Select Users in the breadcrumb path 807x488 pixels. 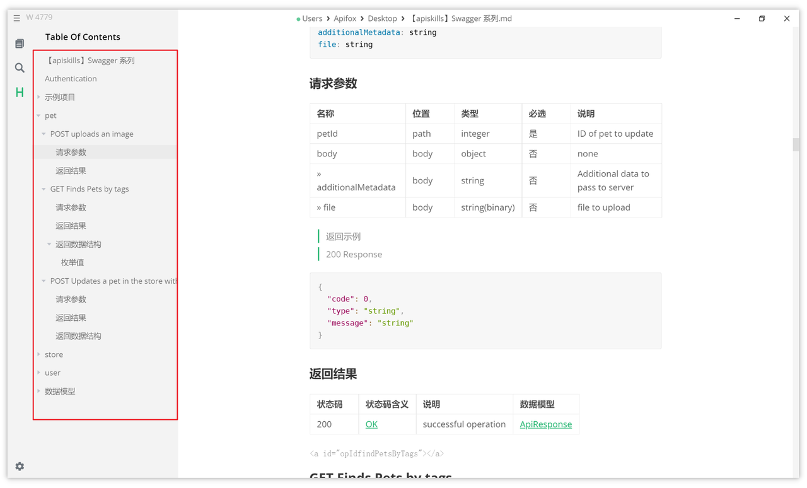[x=313, y=18]
